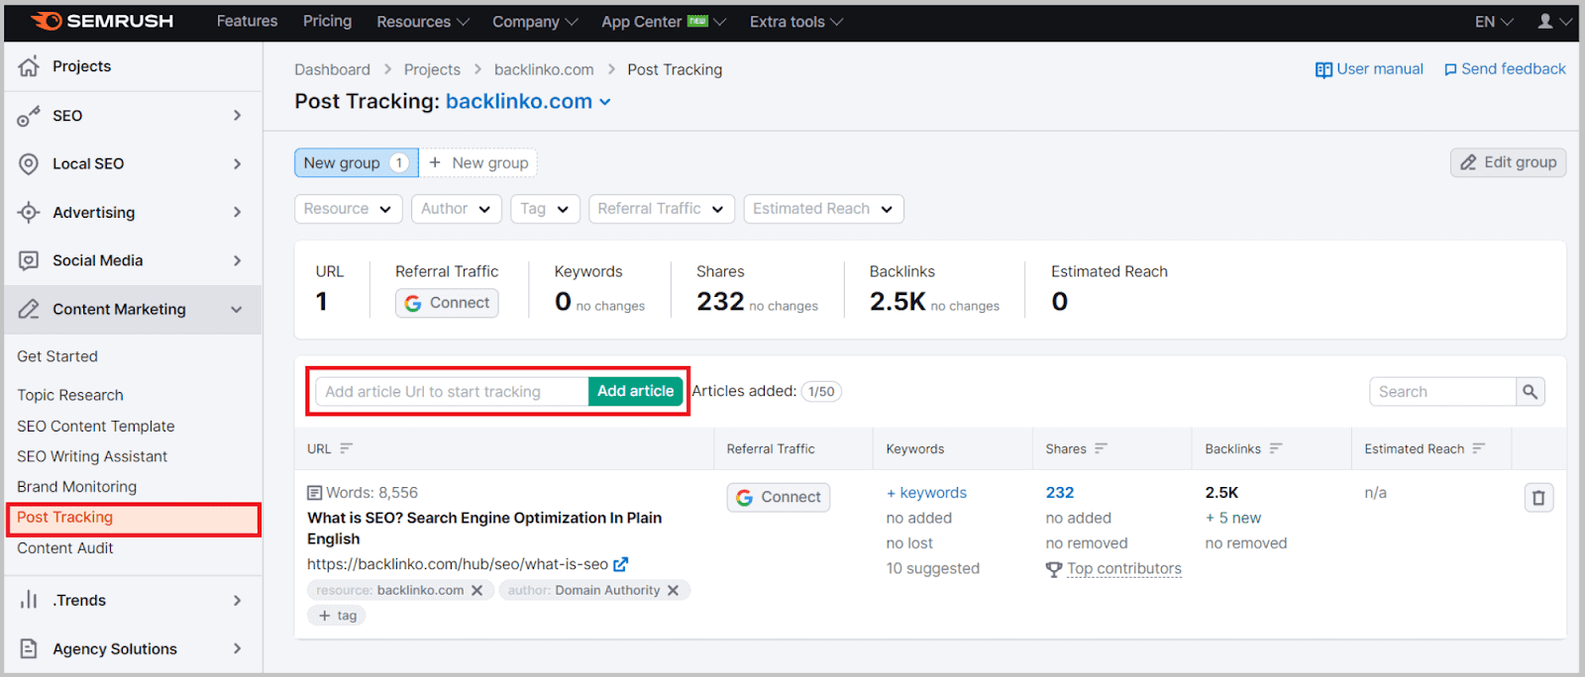Screen dimensions: 1585x677
Task: Go to Projects breadcrumb
Action: tap(432, 70)
